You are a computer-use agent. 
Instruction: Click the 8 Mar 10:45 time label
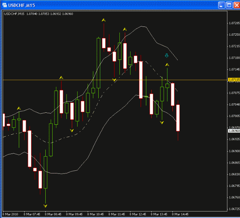pyautogui.click(x=95, y=214)
